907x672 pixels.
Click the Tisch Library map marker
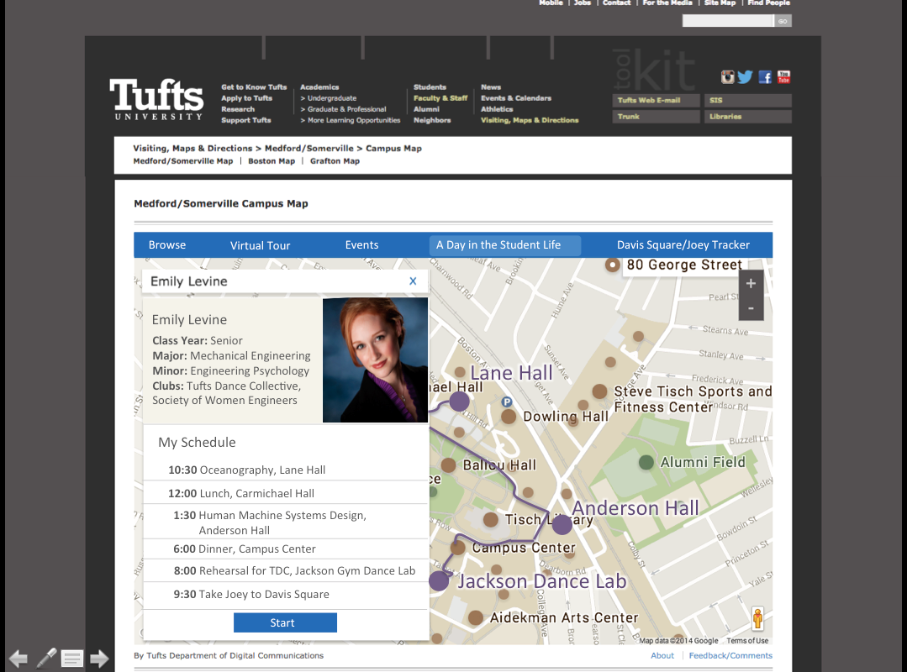pyautogui.click(x=491, y=519)
